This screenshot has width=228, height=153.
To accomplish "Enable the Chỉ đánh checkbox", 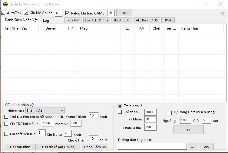I will point(120,112).
